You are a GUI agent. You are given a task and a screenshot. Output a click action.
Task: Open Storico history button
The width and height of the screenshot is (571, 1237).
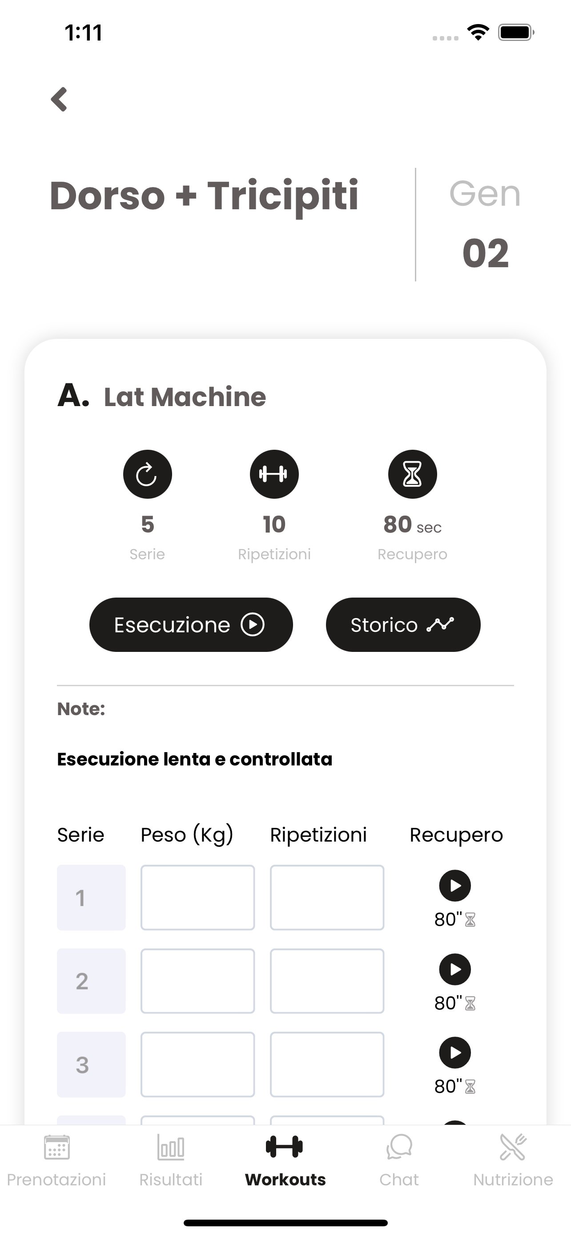(x=403, y=625)
